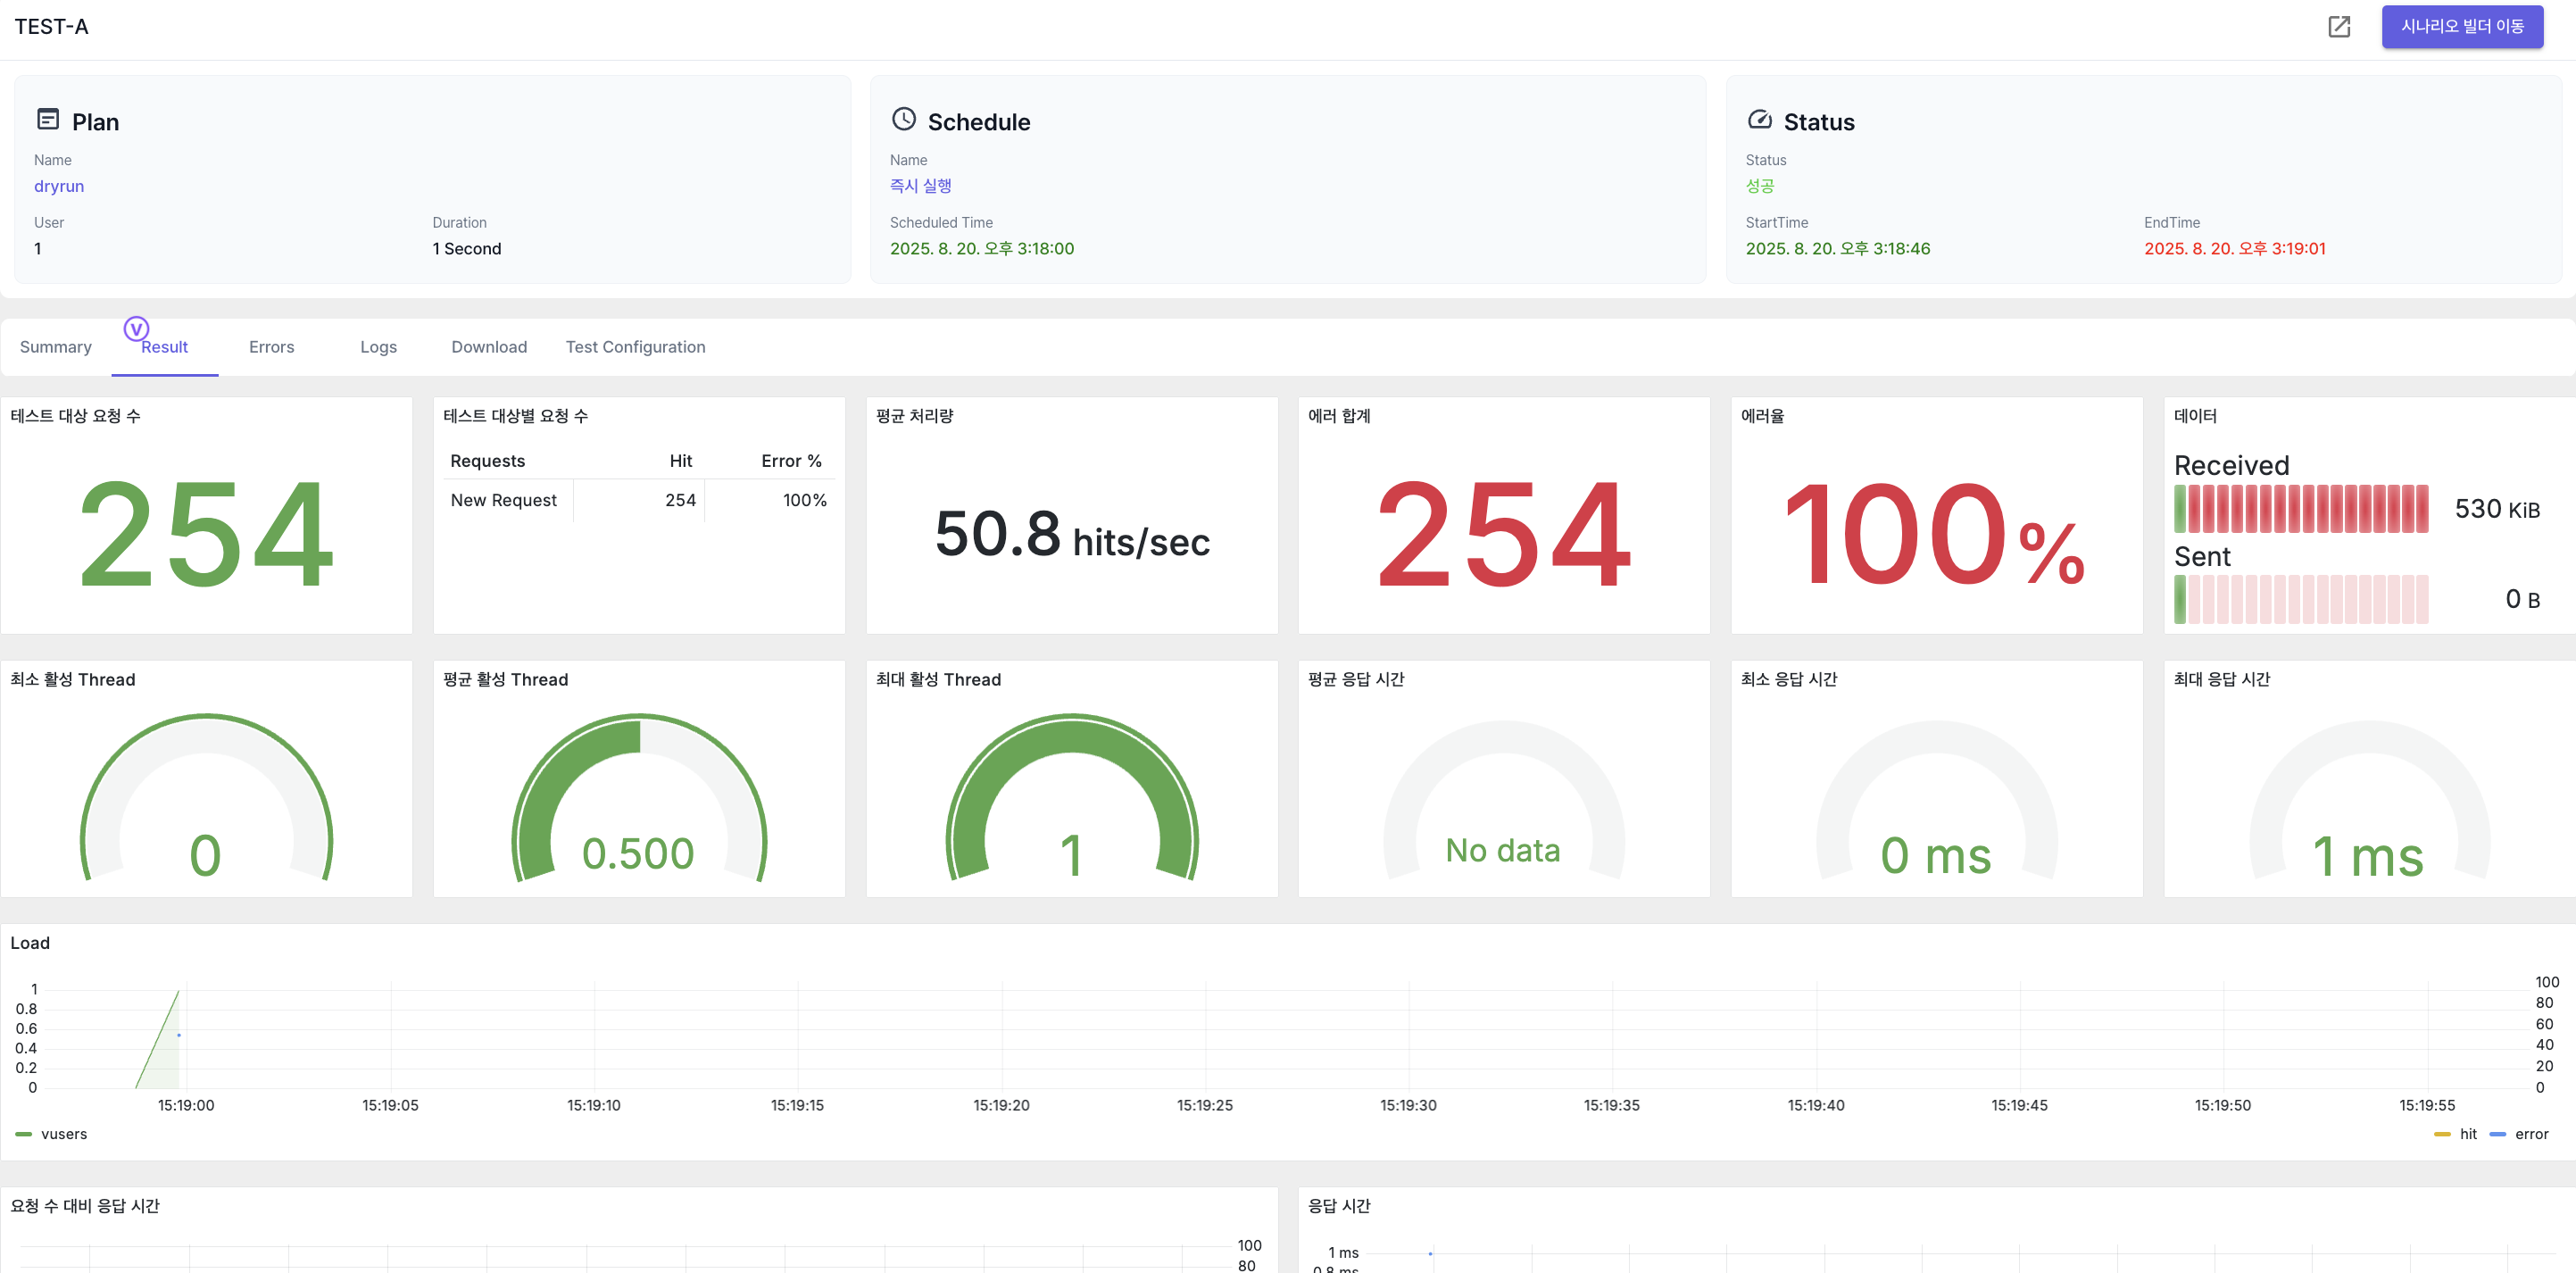Click the Schedule clock icon
This screenshot has height=1273, width=2576.
point(903,120)
